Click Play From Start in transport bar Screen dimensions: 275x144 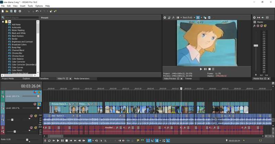coord(54,141)
